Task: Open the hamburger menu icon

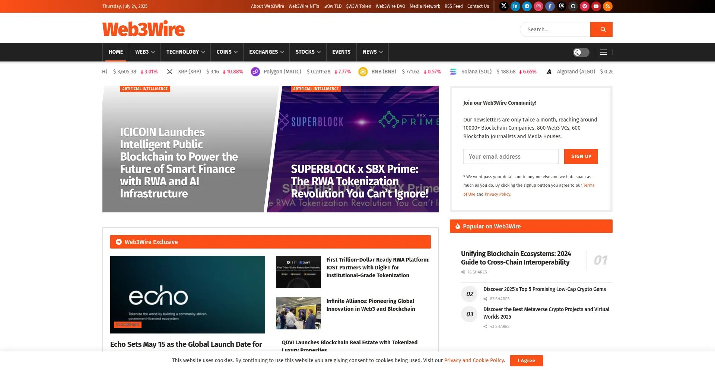Action: 604,52
